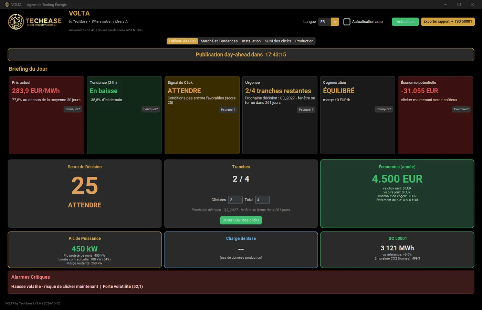The image size is (482, 310).
Task: Click the Actualiser button
Action: (405, 22)
